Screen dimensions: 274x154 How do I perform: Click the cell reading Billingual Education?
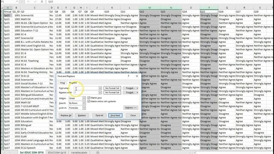[x=35, y=95]
